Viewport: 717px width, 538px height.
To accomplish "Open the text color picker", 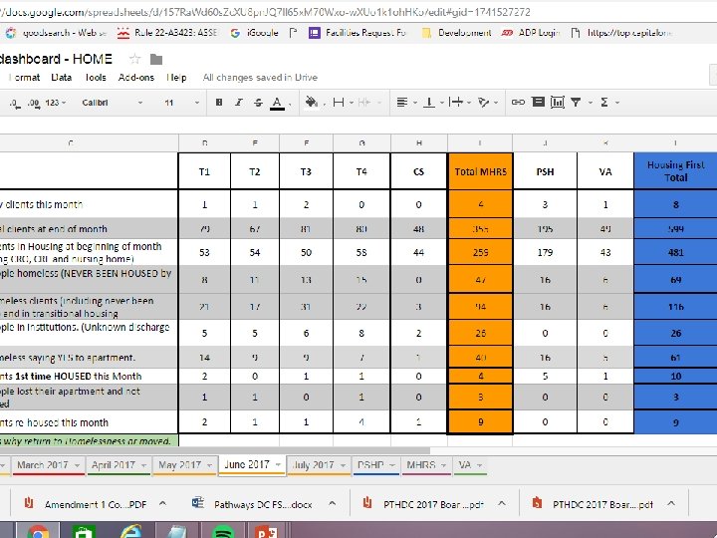I will tap(277, 103).
